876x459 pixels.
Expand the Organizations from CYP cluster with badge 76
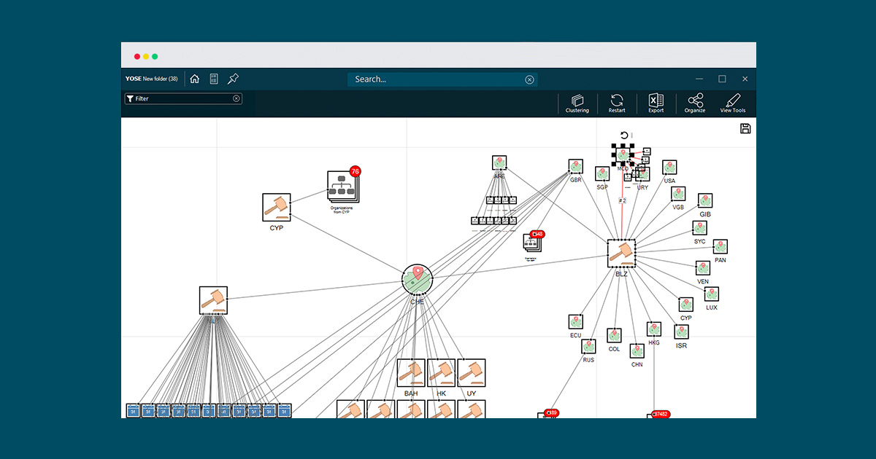tap(343, 187)
